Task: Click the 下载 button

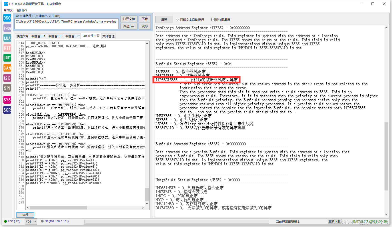Action: coord(145,19)
